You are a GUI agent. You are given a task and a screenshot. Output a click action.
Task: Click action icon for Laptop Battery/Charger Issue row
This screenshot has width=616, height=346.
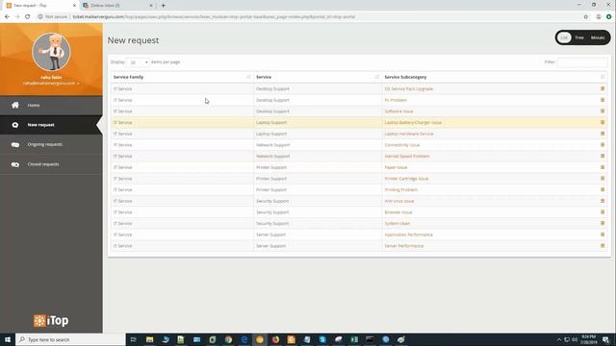(x=603, y=122)
